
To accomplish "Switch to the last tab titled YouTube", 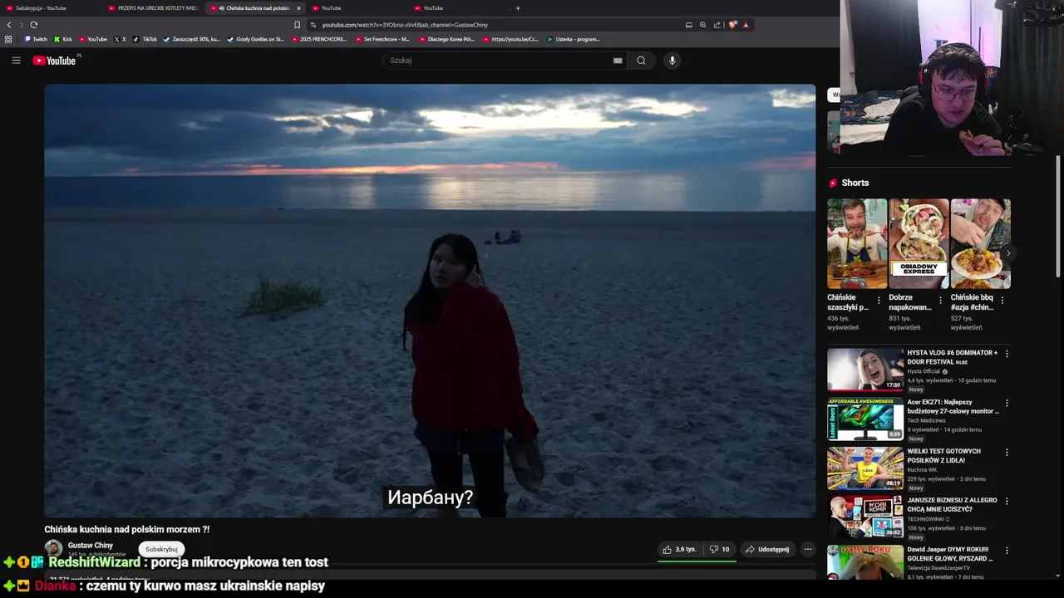I will (460, 8).
